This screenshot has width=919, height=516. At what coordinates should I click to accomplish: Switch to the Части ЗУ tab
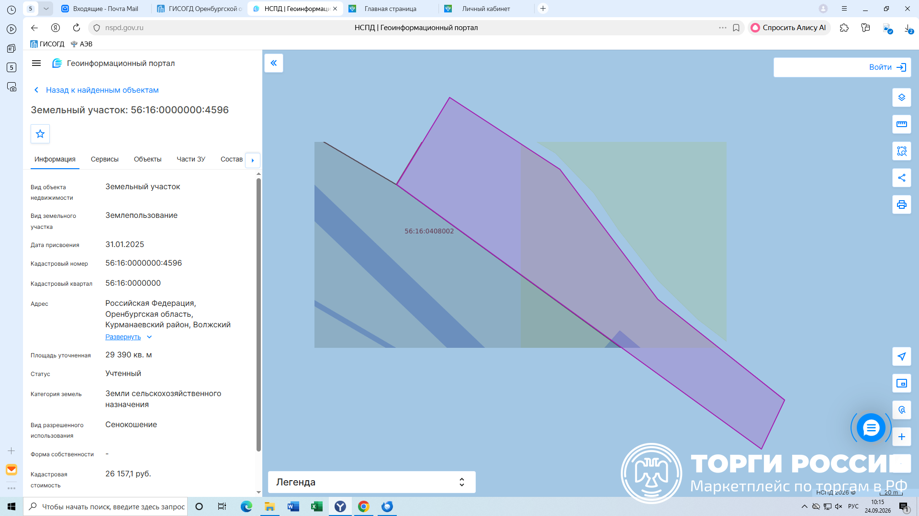(x=191, y=159)
